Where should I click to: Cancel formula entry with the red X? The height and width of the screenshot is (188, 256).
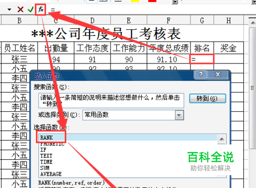(20, 9)
